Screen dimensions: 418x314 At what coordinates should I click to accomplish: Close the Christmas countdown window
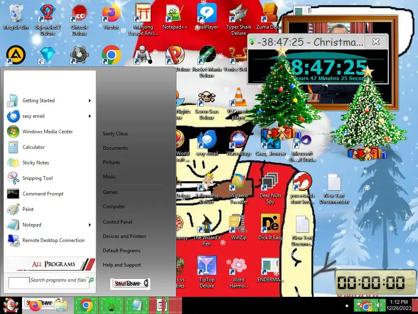376,42
